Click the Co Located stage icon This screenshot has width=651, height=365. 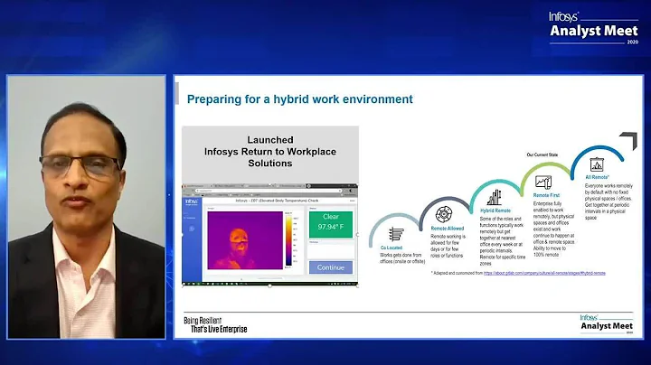click(x=396, y=234)
